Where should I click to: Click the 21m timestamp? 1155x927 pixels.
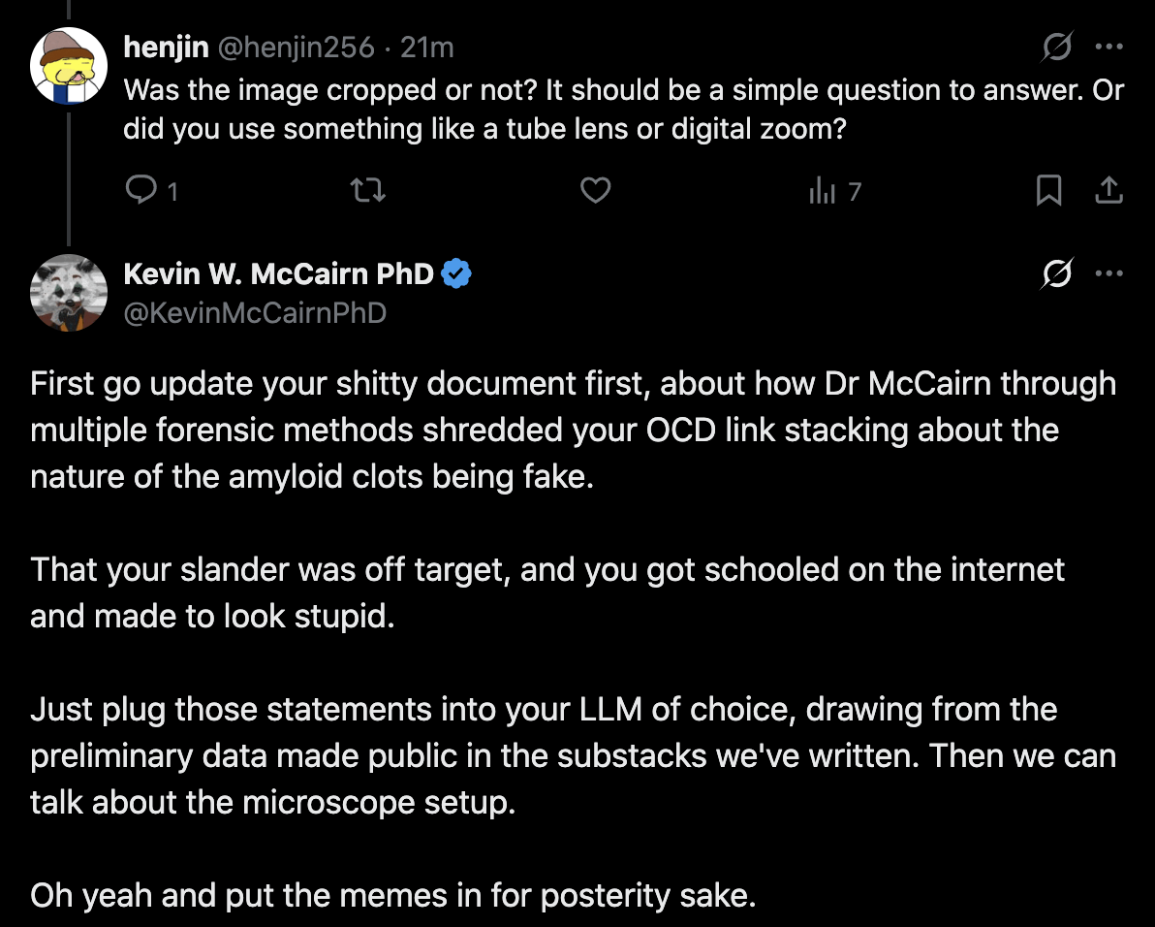tap(428, 47)
